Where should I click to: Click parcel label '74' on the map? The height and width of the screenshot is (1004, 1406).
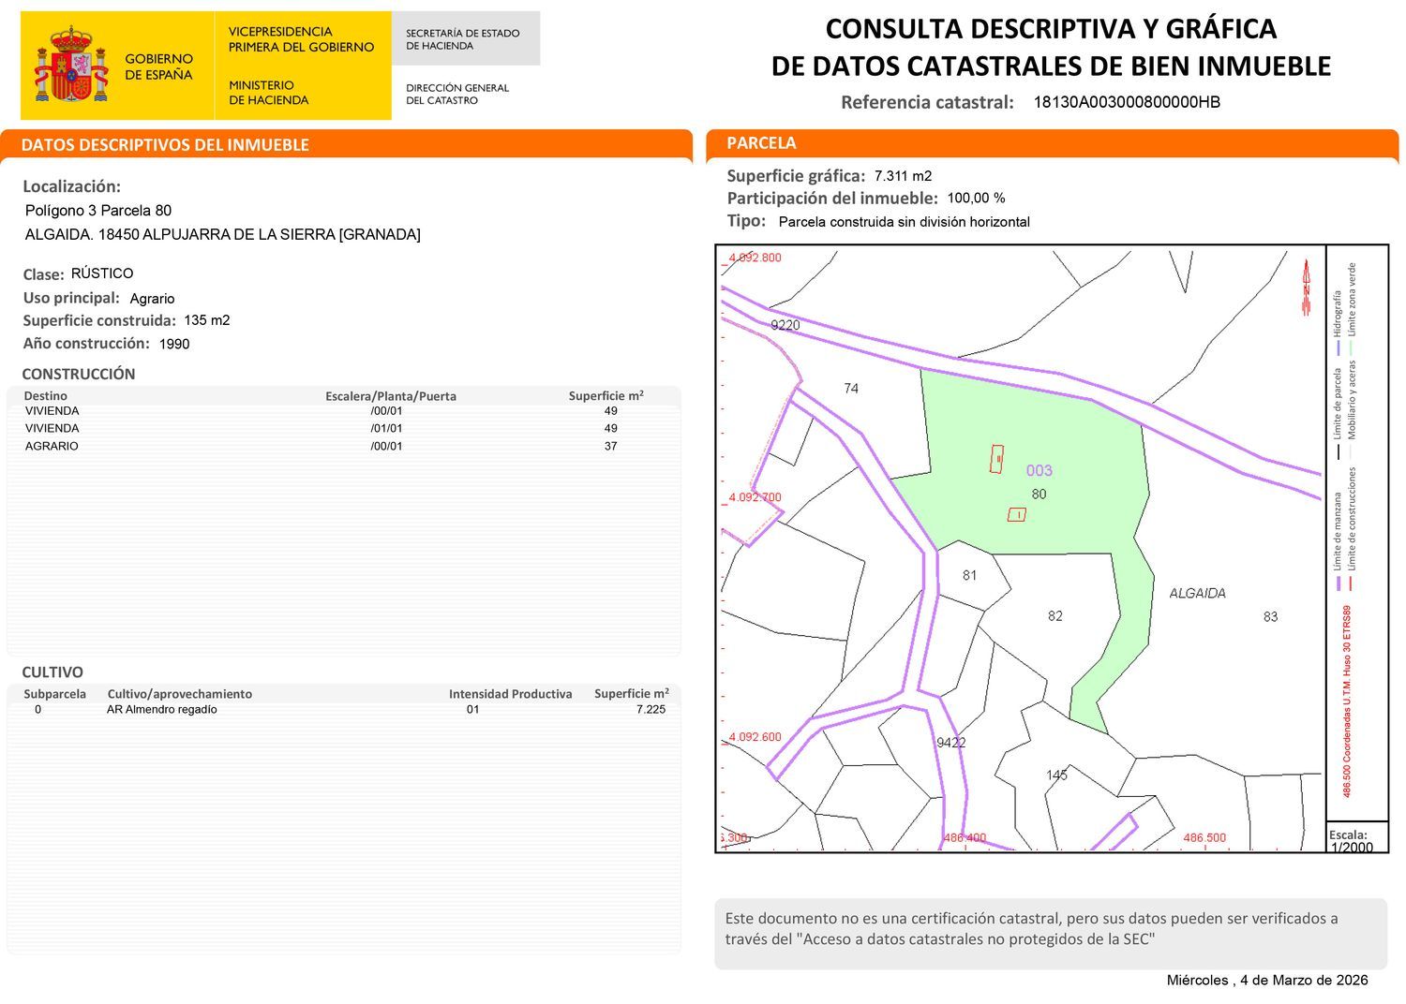(851, 388)
